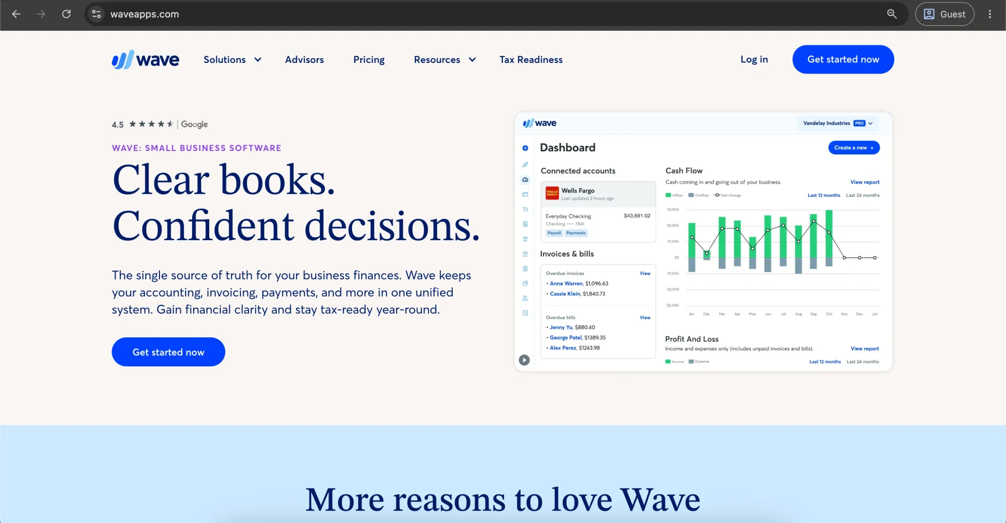Click the header Get started now button

(x=843, y=59)
